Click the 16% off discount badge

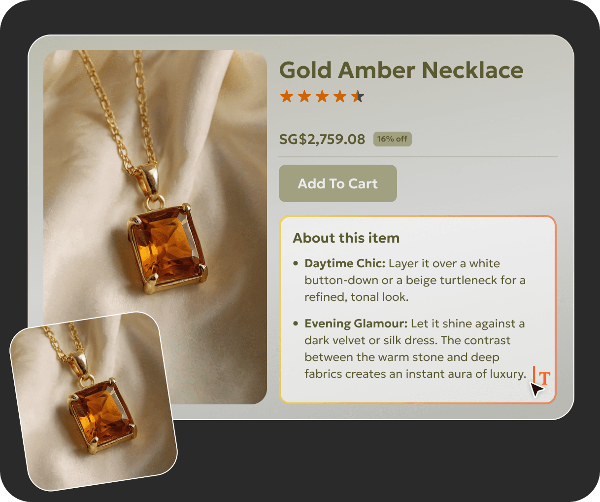pyautogui.click(x=393, y=139)
